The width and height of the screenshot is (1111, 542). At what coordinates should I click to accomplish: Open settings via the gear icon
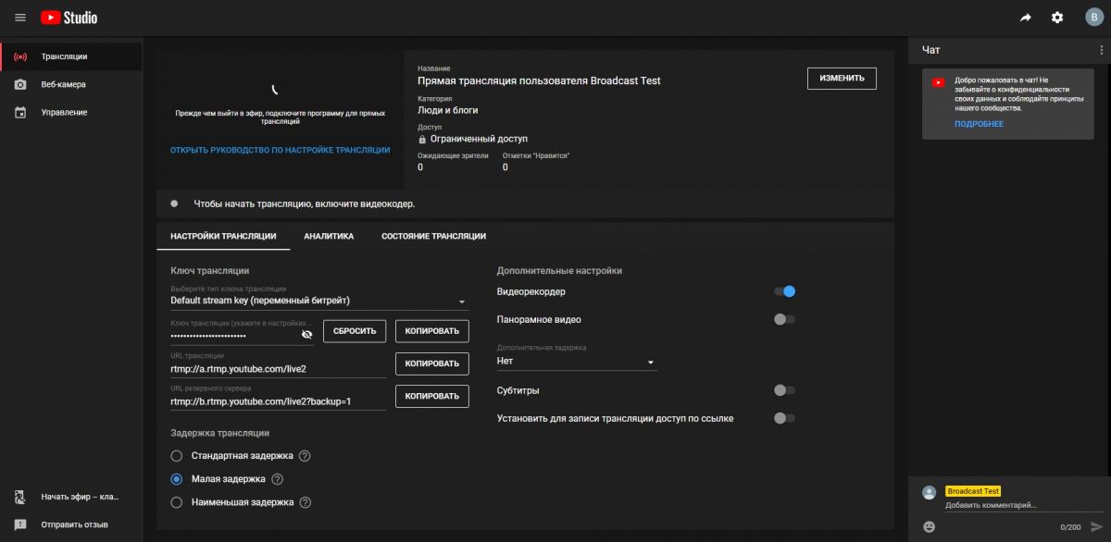point(1057,18)
